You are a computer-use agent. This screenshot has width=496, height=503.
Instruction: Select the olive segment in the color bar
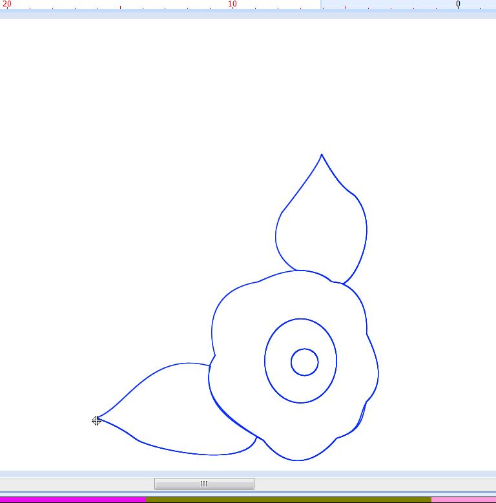click(x=289, y=500)
